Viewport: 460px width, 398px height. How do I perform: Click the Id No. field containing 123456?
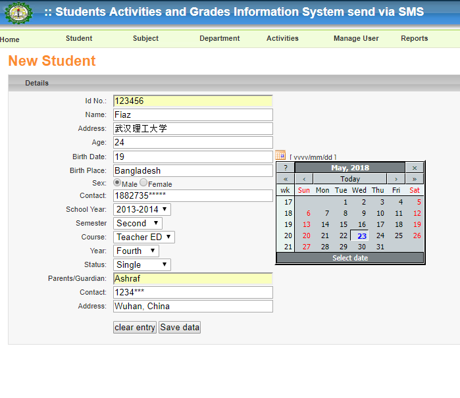(x=193, y=101)
